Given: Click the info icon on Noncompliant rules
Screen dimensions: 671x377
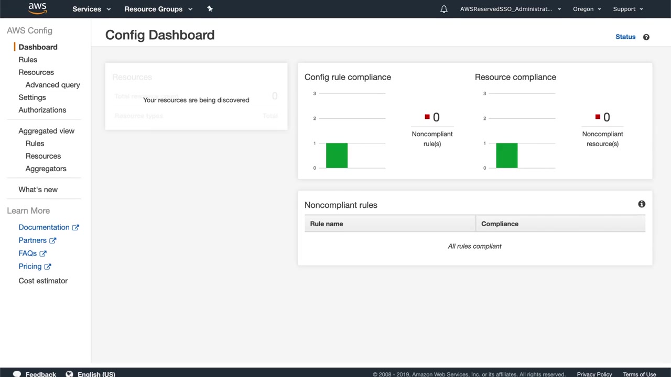Looking at the screenshot, I should tap(642, 204).
